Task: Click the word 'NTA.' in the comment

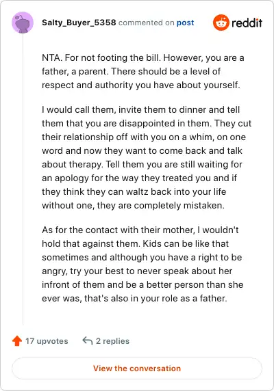Action: (x=51, y=58)
